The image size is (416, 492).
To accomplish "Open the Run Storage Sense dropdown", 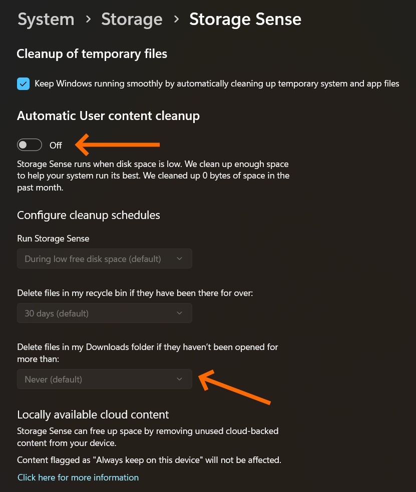I will coord(104,258).
